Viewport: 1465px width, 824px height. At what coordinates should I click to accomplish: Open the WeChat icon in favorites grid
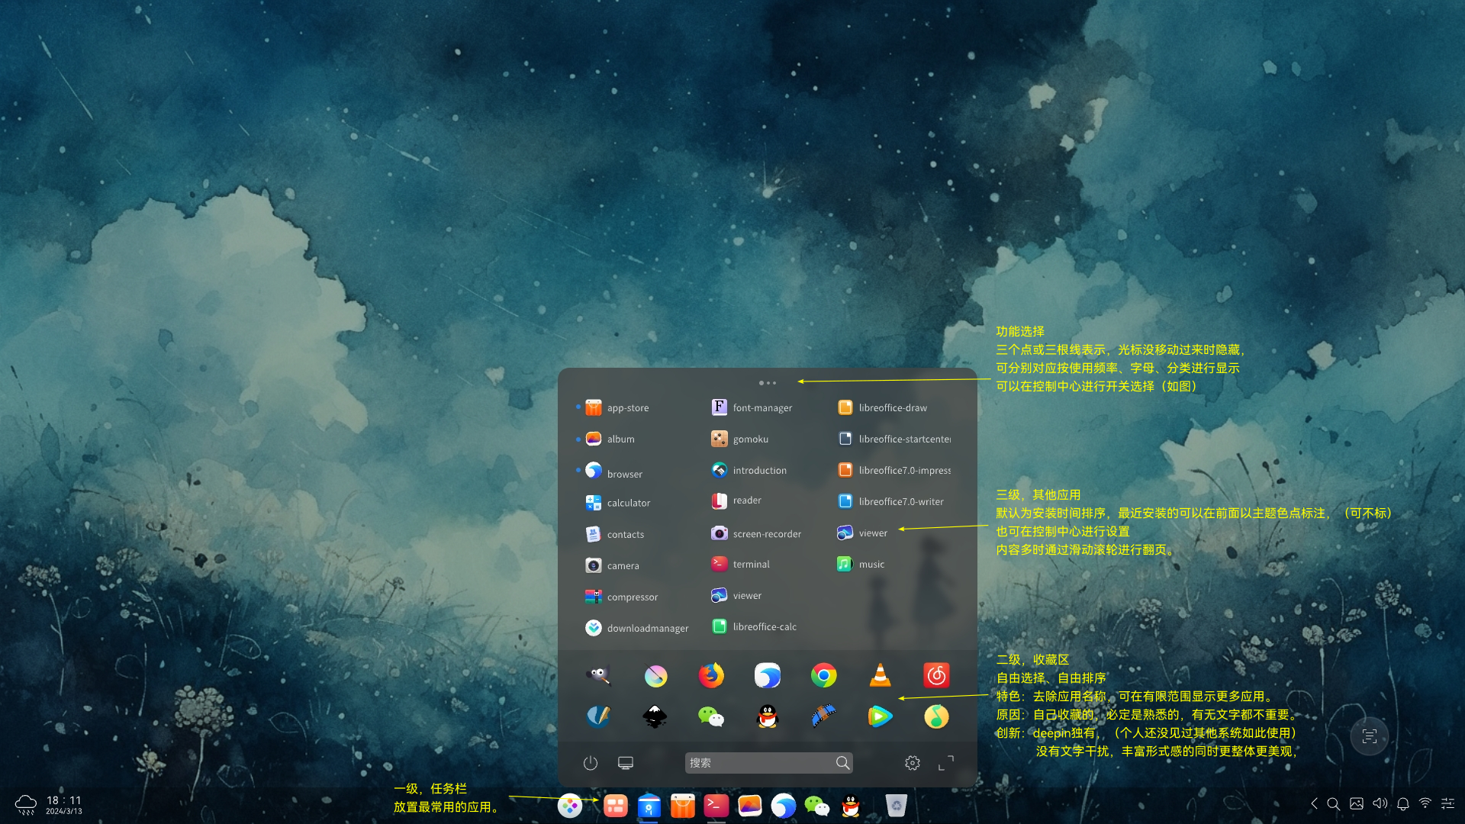click(x=711, y=716)
